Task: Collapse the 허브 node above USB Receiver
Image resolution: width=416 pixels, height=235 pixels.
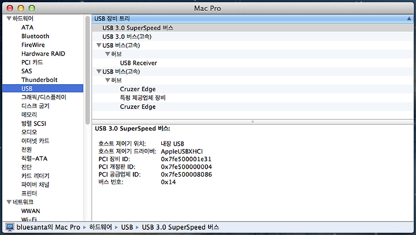Action: pos(107,54)
